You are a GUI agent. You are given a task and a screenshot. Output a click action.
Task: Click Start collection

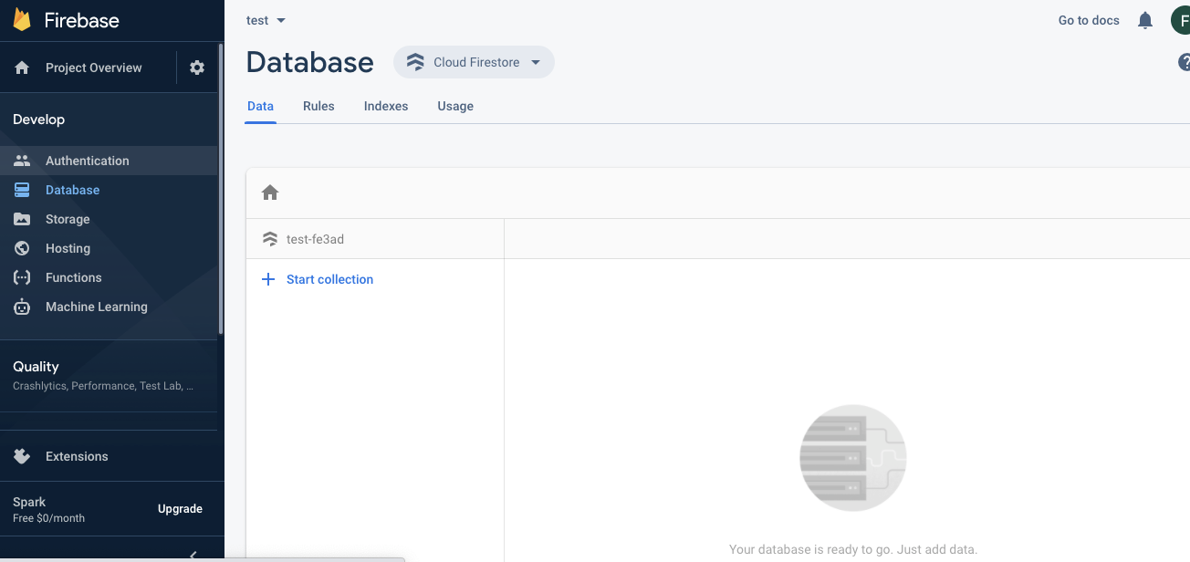[329, 279]
